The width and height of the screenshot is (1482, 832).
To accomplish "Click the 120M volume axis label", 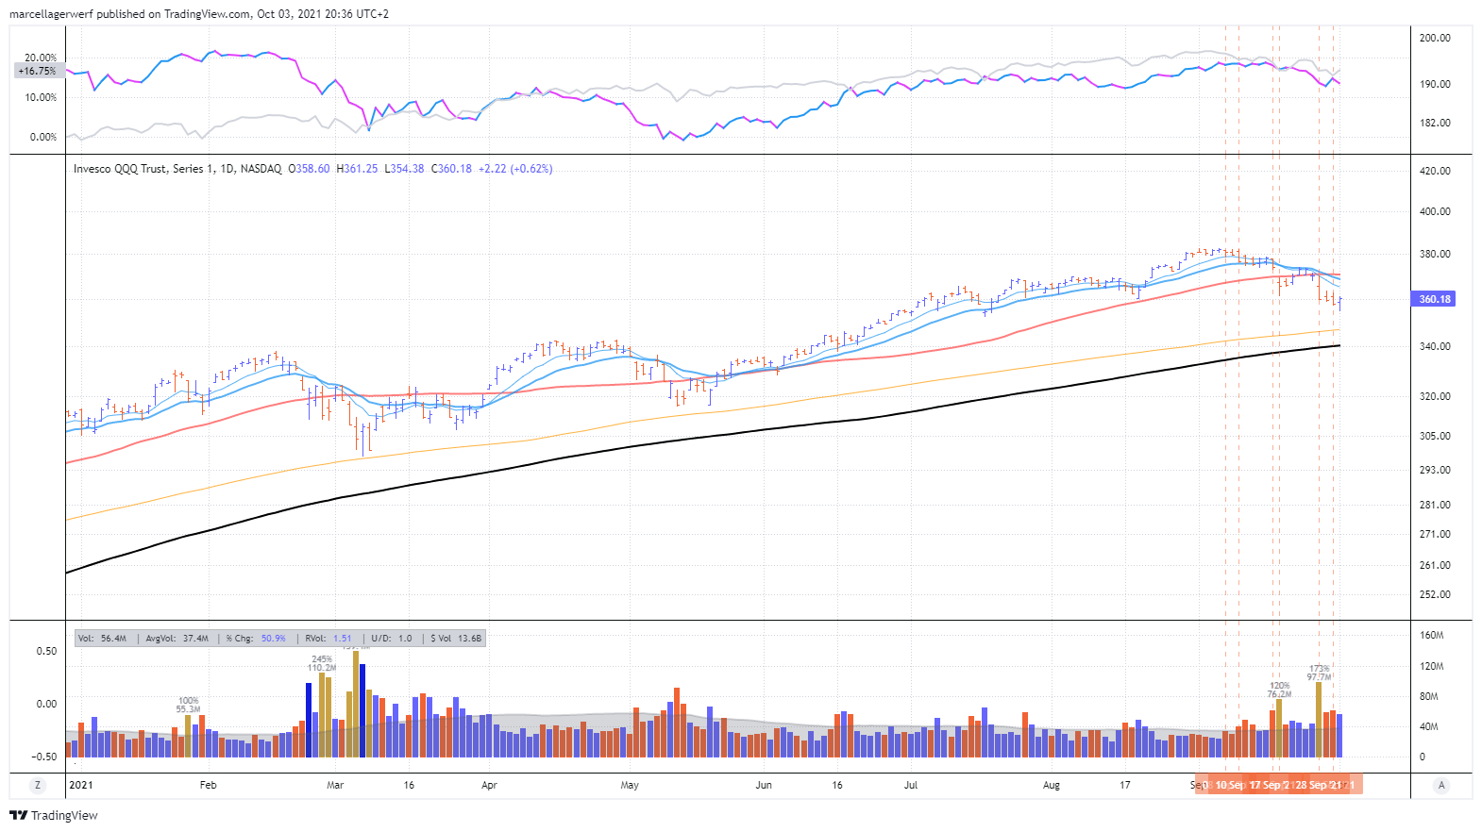I will (x=1431, y=666).
